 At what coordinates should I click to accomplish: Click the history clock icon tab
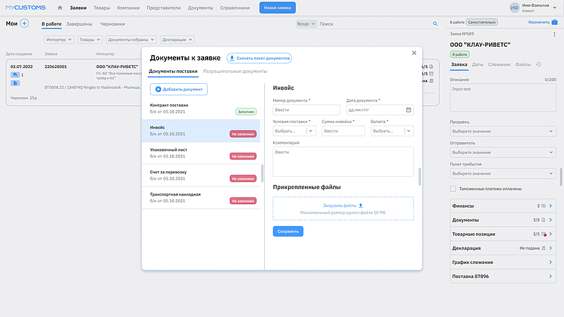click(x=539, y=65)
